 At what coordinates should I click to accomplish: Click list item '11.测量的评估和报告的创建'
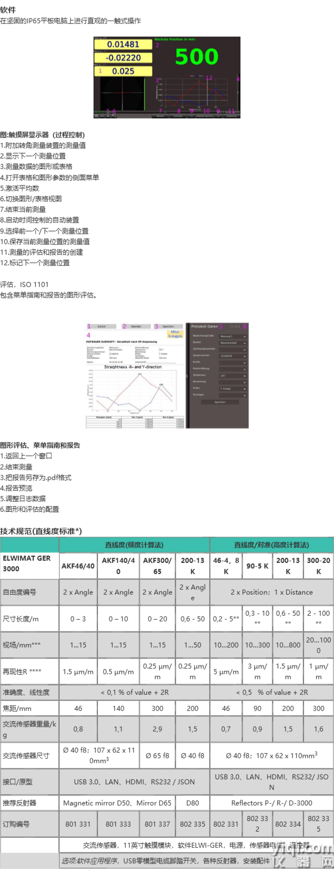click(42, 252)
